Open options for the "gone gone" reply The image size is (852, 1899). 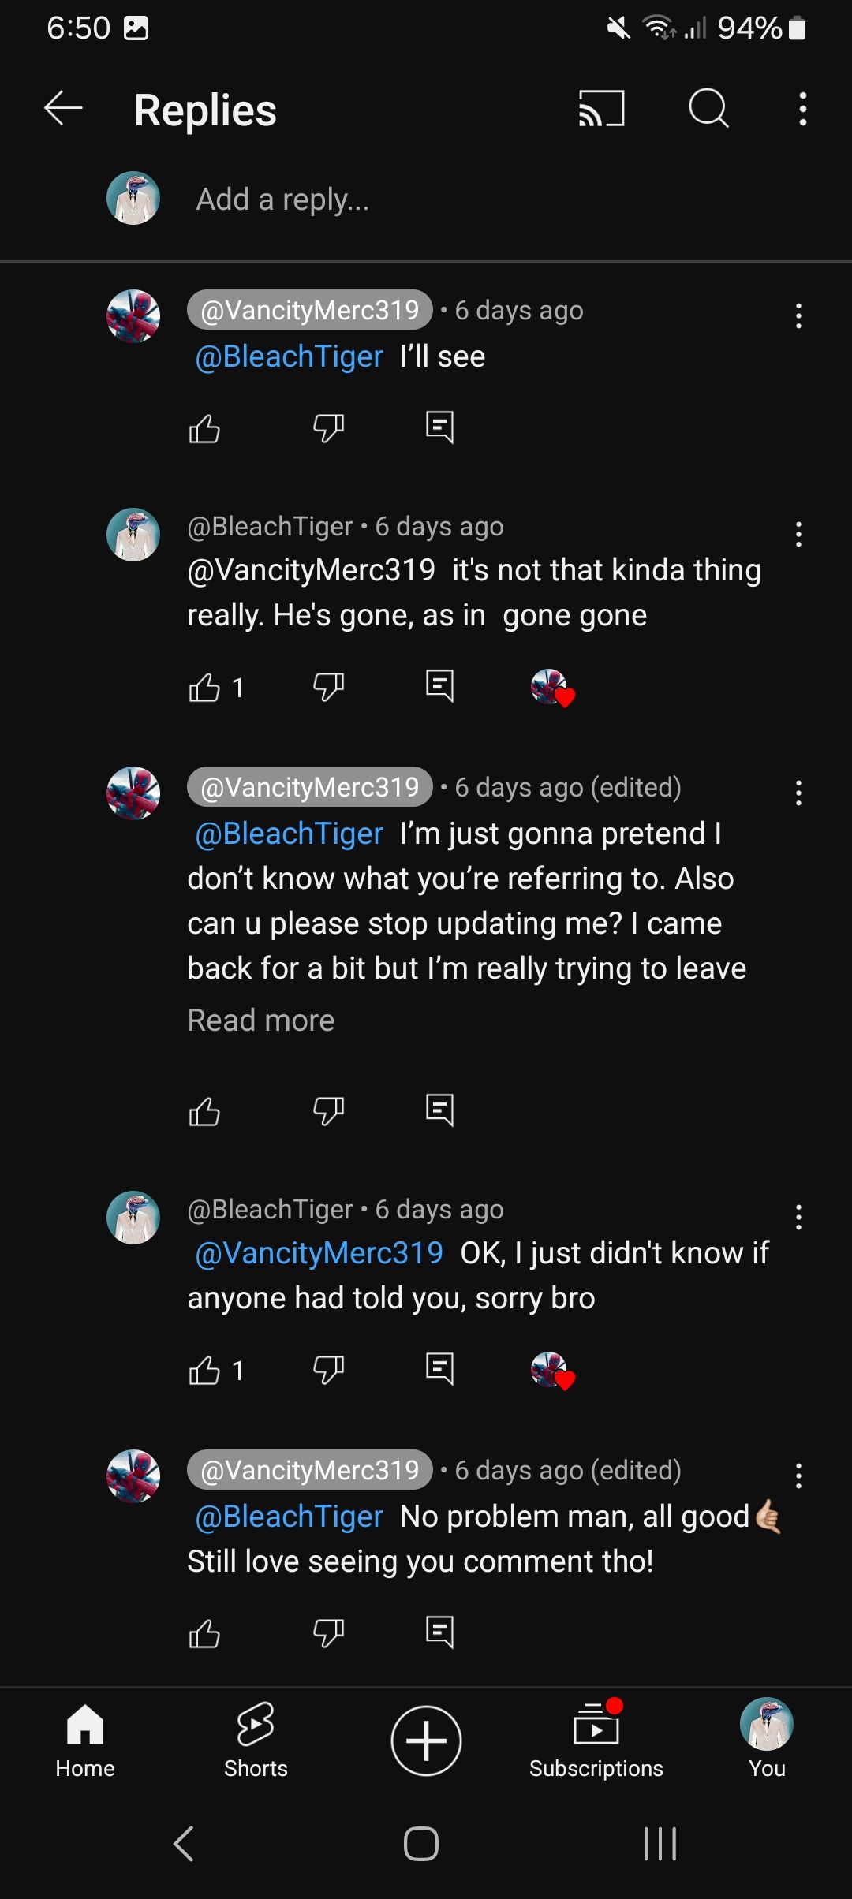tap(798, 535)
